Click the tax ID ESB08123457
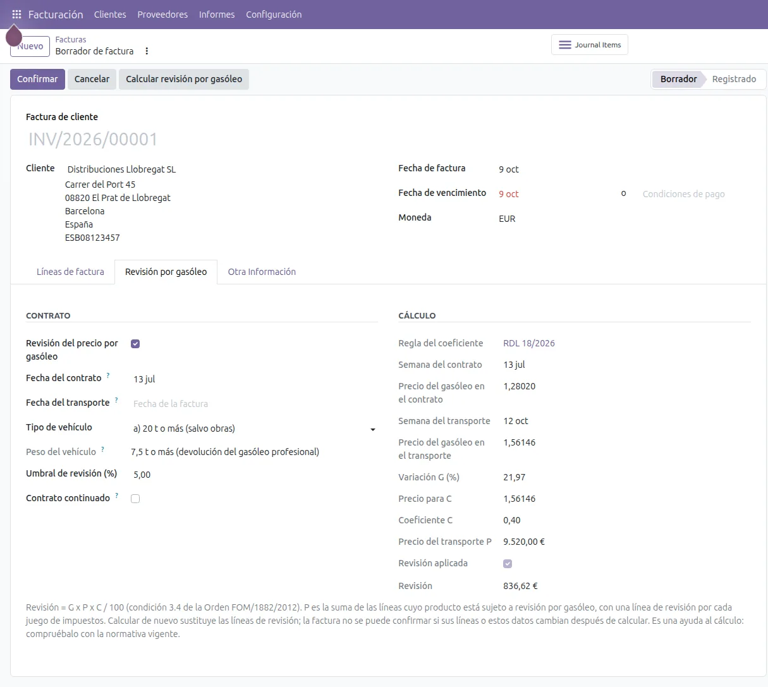The height and width of the screenshot is (687, 768). (x=92, y=238)
